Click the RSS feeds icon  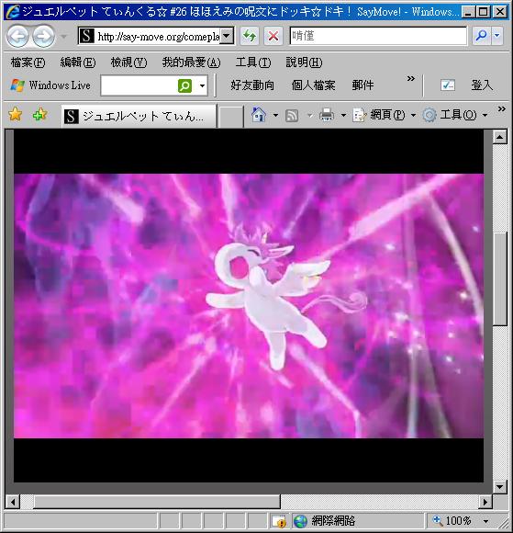292,115
